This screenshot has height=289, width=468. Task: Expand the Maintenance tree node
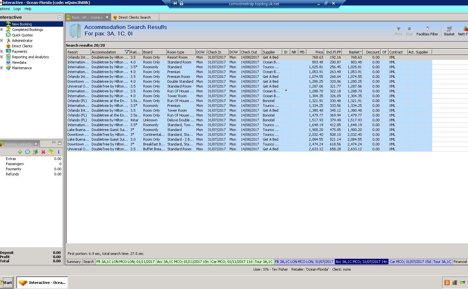pos(2,68)
